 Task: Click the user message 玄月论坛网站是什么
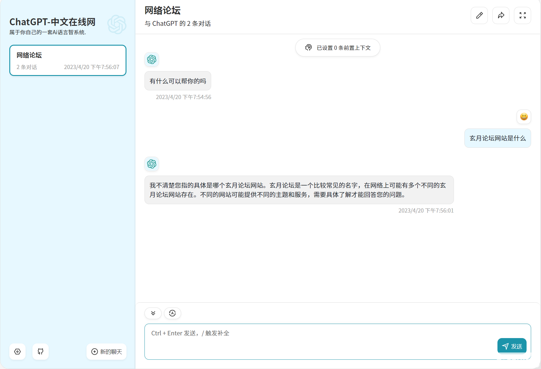tap(498, 138)
